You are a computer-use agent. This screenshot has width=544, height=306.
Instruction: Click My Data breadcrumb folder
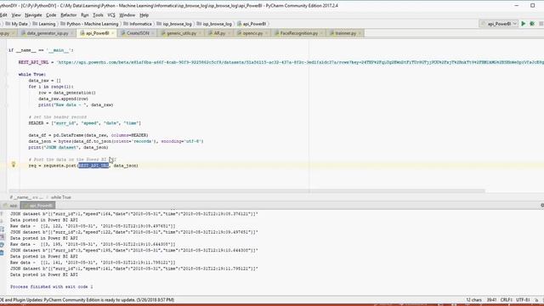click(x=17, y=24)
